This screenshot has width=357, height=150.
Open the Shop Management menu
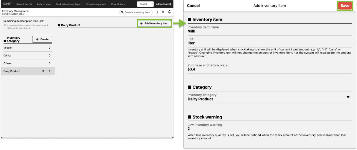96,4
